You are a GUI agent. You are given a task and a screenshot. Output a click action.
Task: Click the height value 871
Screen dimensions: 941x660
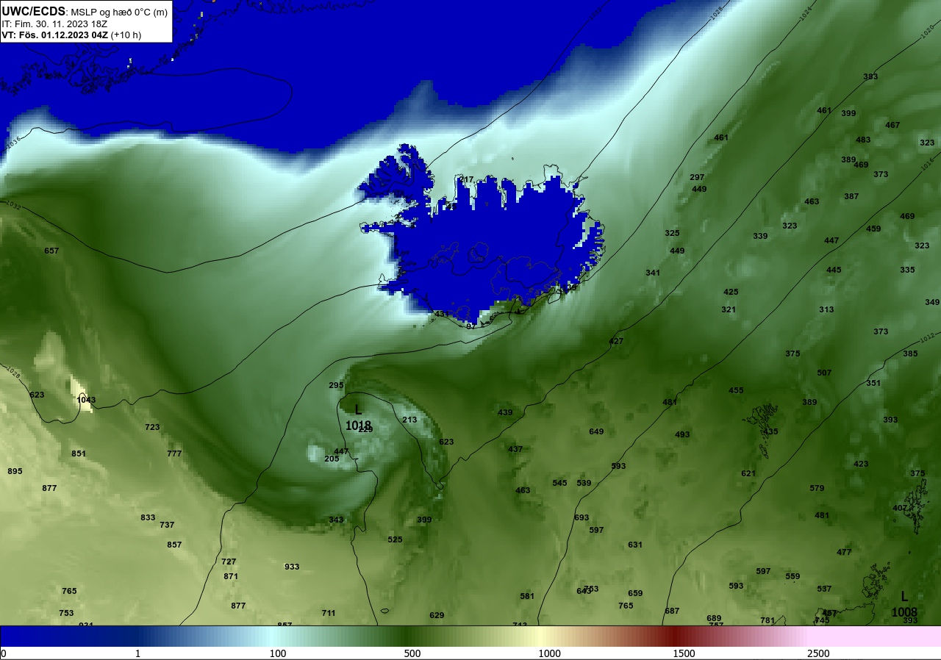pos(231,576)
